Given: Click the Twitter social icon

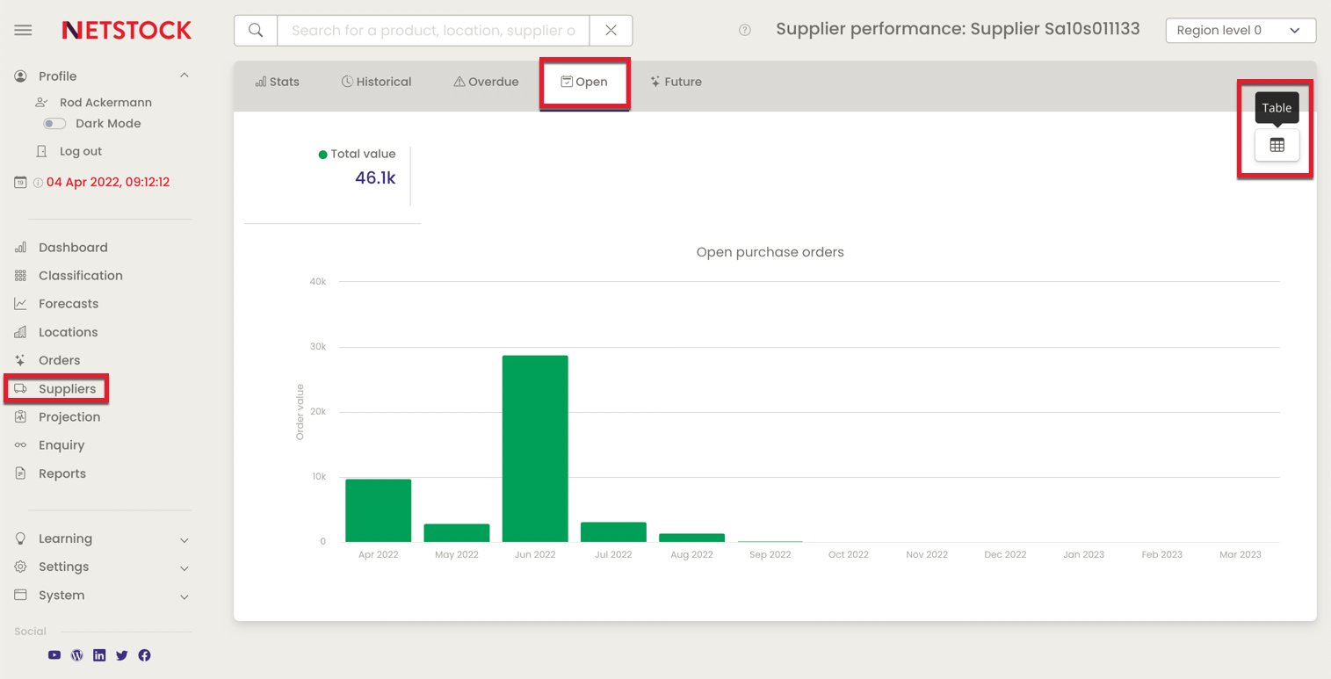Looking at the screenshot, I should (121, 654).
